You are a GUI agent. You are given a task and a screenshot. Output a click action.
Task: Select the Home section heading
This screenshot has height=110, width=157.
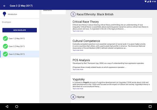coord(80,97)
